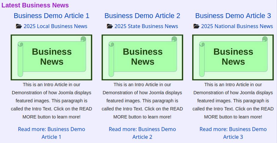The image size is (277, 143).
Task: Click the Business News image for Article 2
Action: (142, 57)
